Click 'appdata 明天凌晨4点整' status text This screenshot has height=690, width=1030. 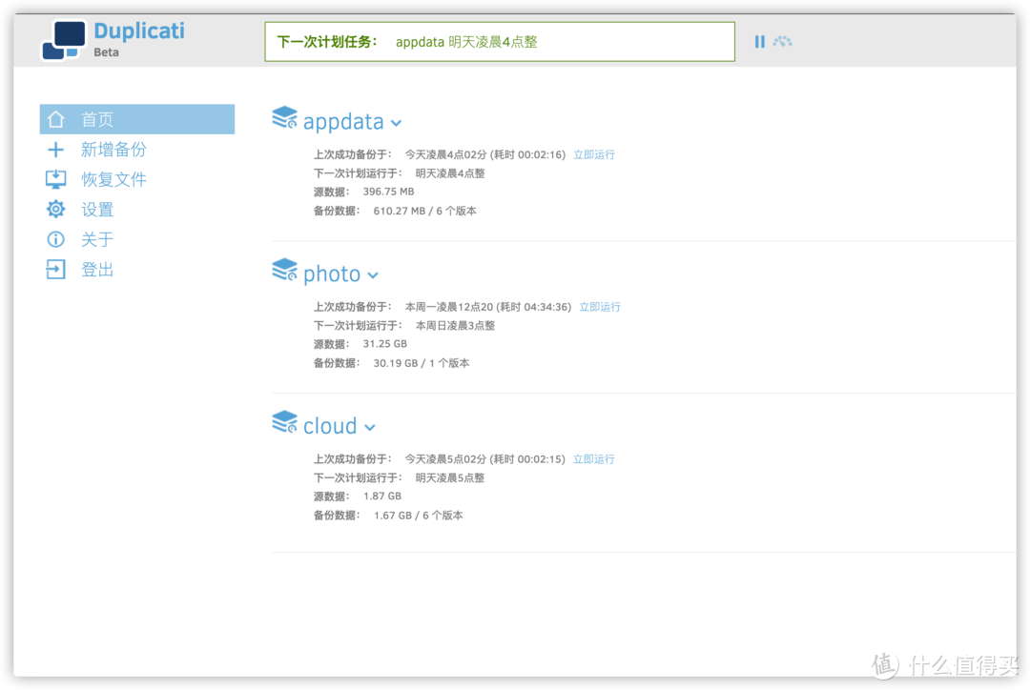point(466,42)
